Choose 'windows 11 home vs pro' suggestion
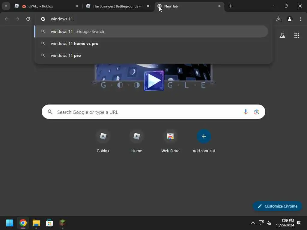307x230 pixels. 151,43
